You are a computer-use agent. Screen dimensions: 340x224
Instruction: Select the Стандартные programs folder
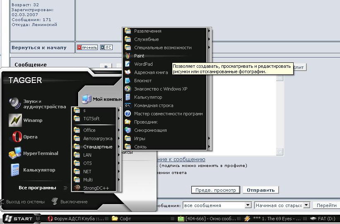pos(96,147)
